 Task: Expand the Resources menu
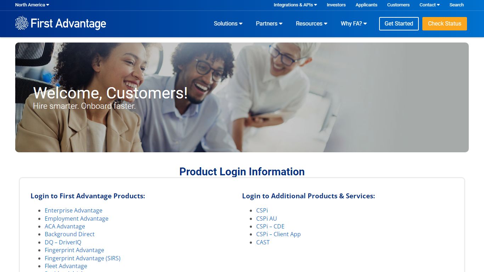(311, 24)
